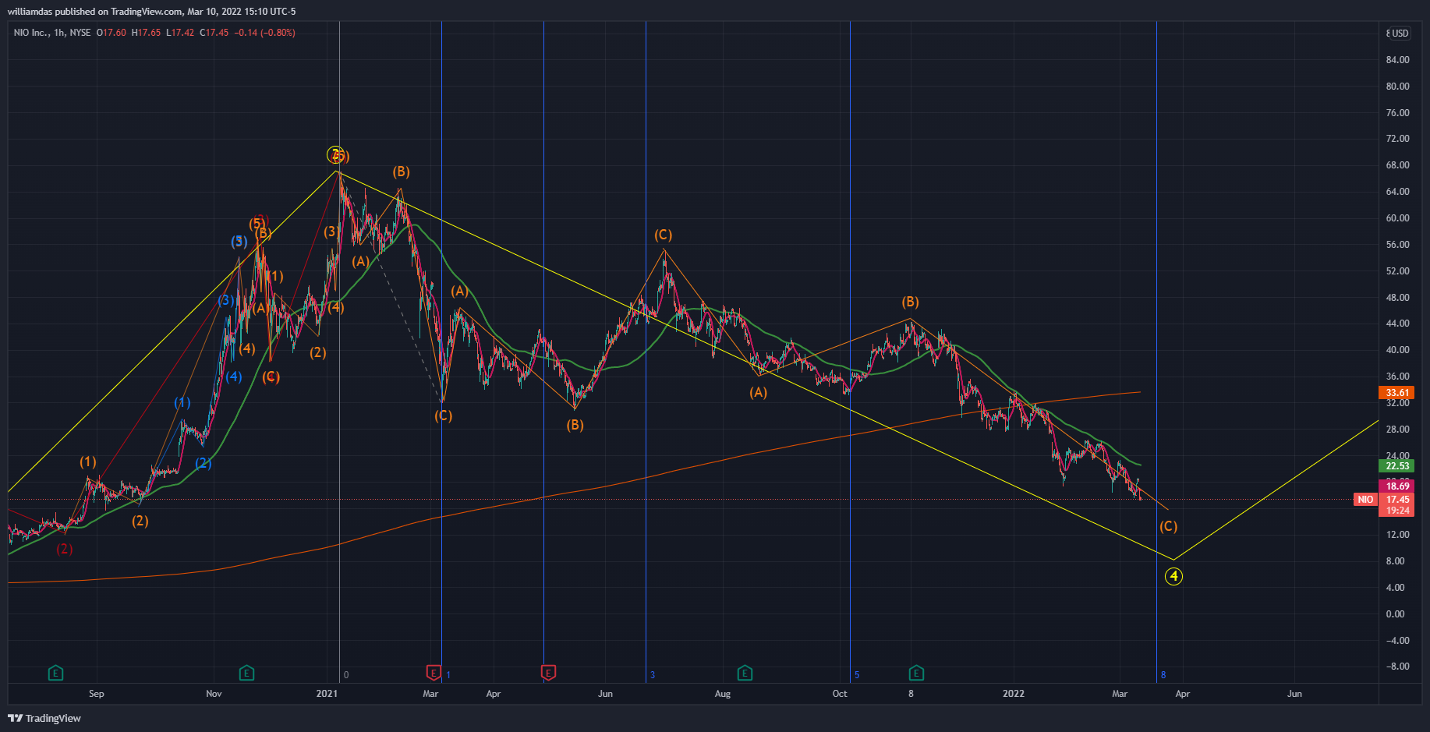Click the NIO Inc., 1h, NYSE title
Viewport: 1430px width, 732px height.
52,33
